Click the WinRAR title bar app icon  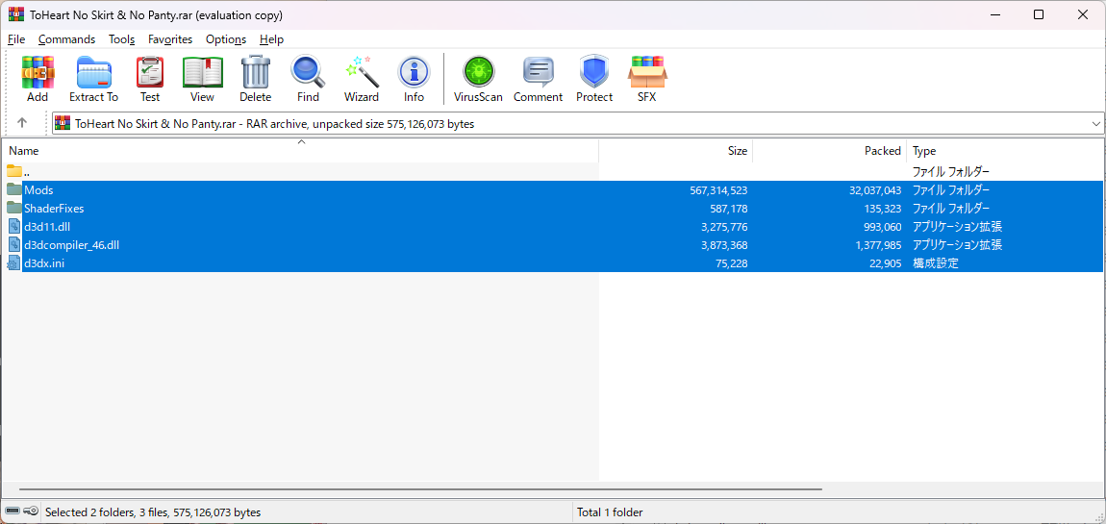pyautogui.click(x=15, y=14)
